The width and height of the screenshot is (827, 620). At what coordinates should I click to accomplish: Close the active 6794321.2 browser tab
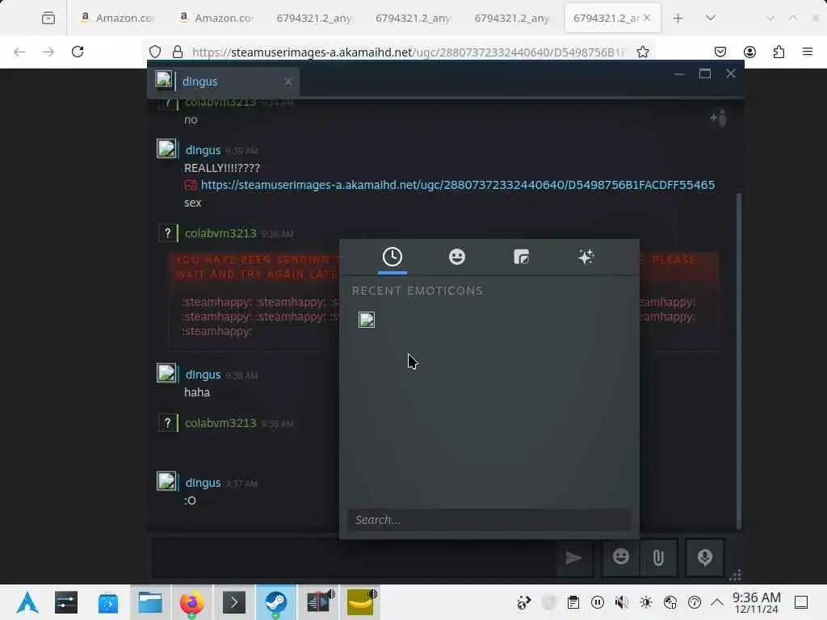647,18
